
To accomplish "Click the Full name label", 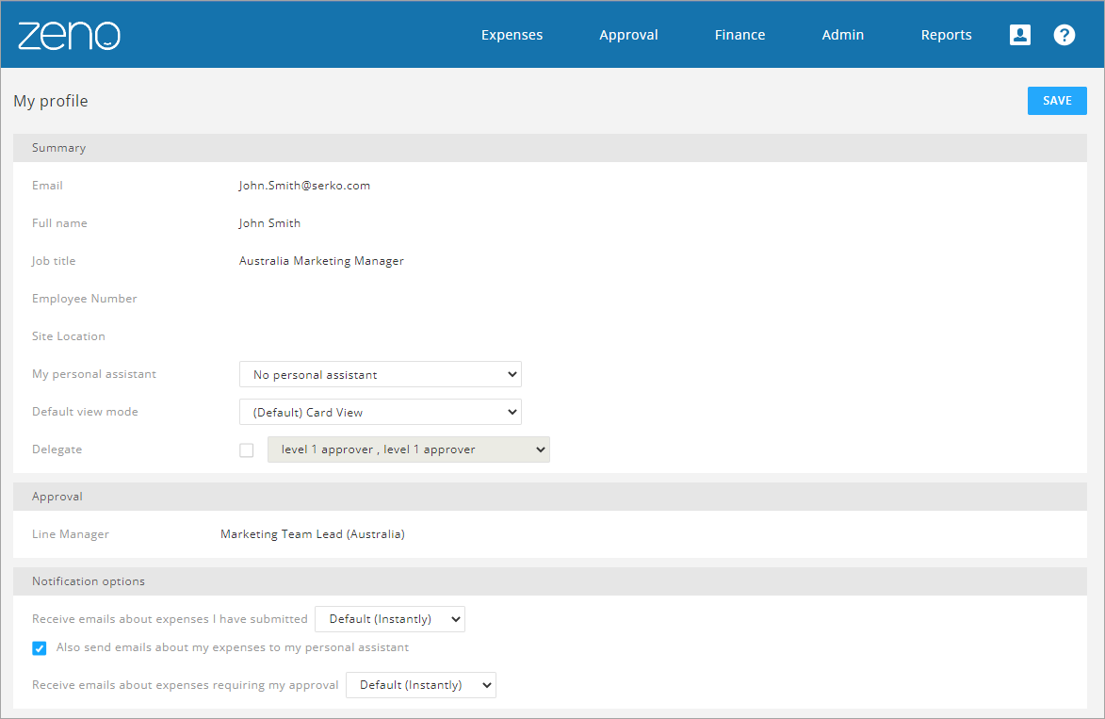I will tap(60, 223).
